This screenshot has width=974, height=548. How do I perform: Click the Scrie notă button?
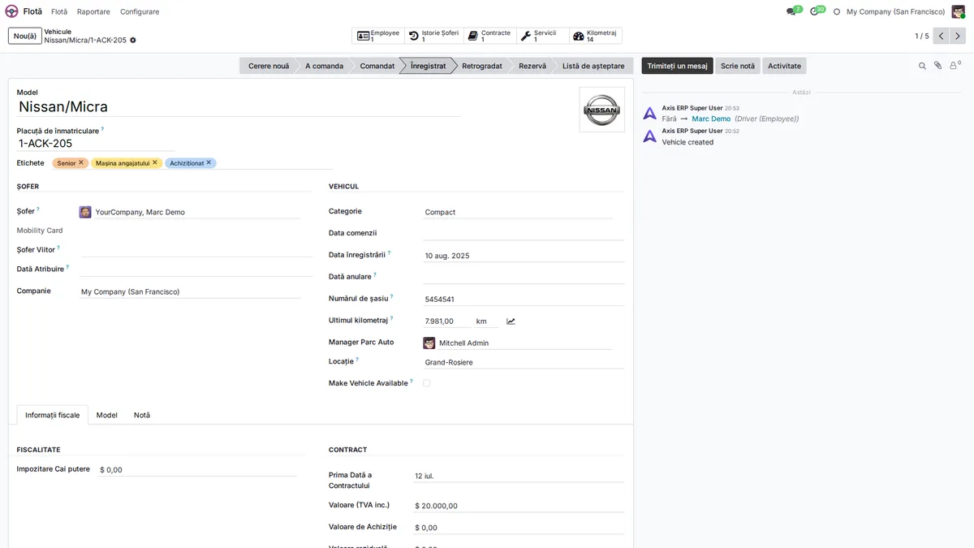[738, 66]
